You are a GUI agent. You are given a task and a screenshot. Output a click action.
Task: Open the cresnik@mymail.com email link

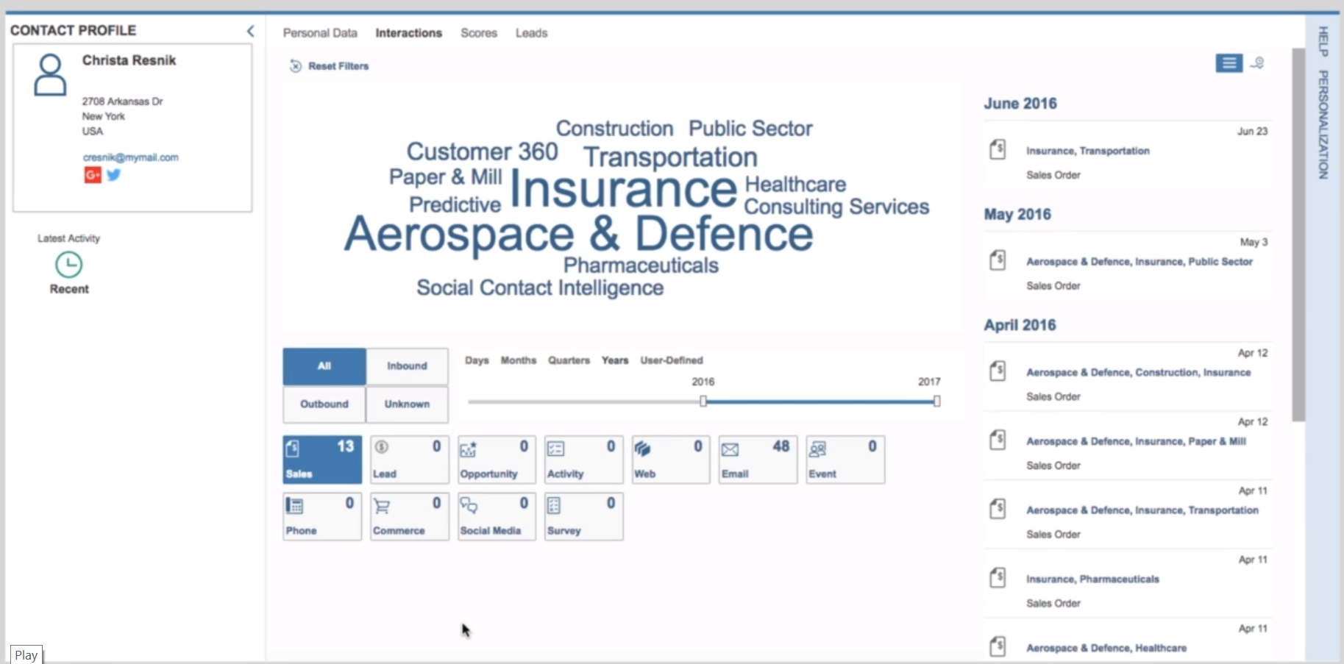click(x=130, y=157)
